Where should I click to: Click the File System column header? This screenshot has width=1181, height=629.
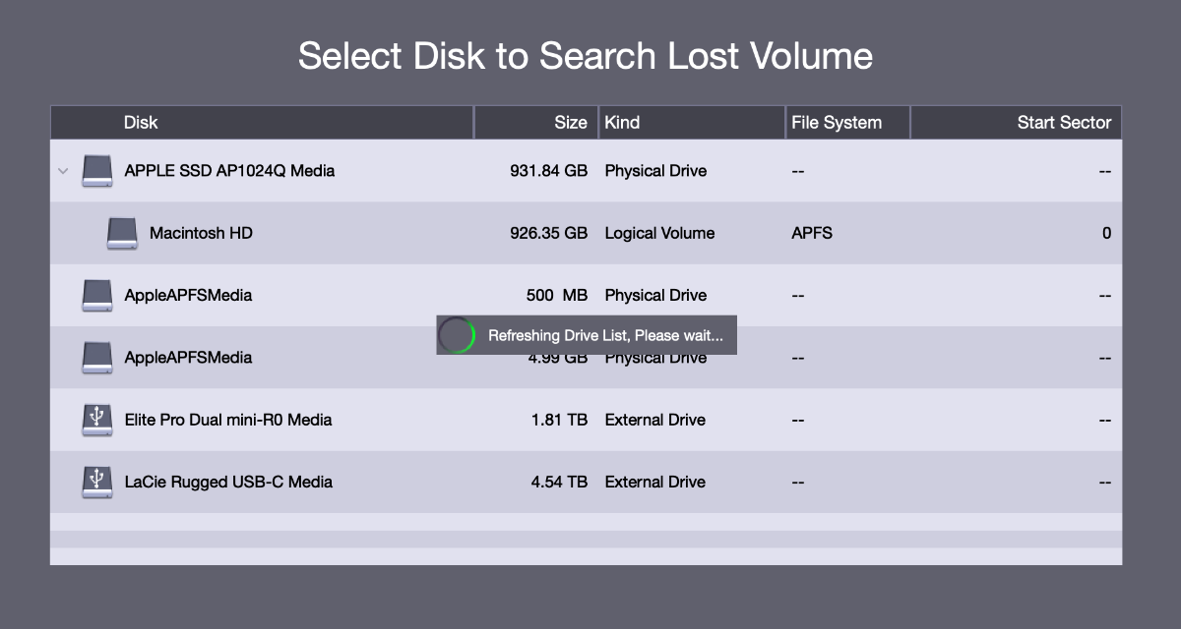837,123
